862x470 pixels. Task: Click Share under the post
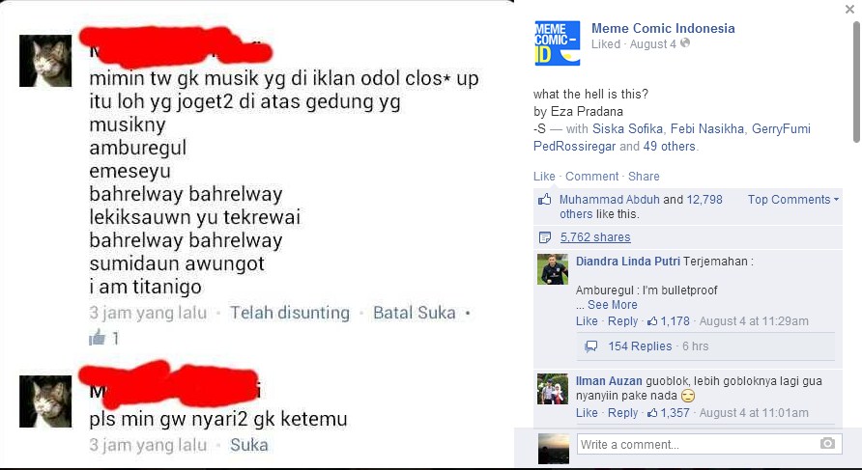coord(644,177)
